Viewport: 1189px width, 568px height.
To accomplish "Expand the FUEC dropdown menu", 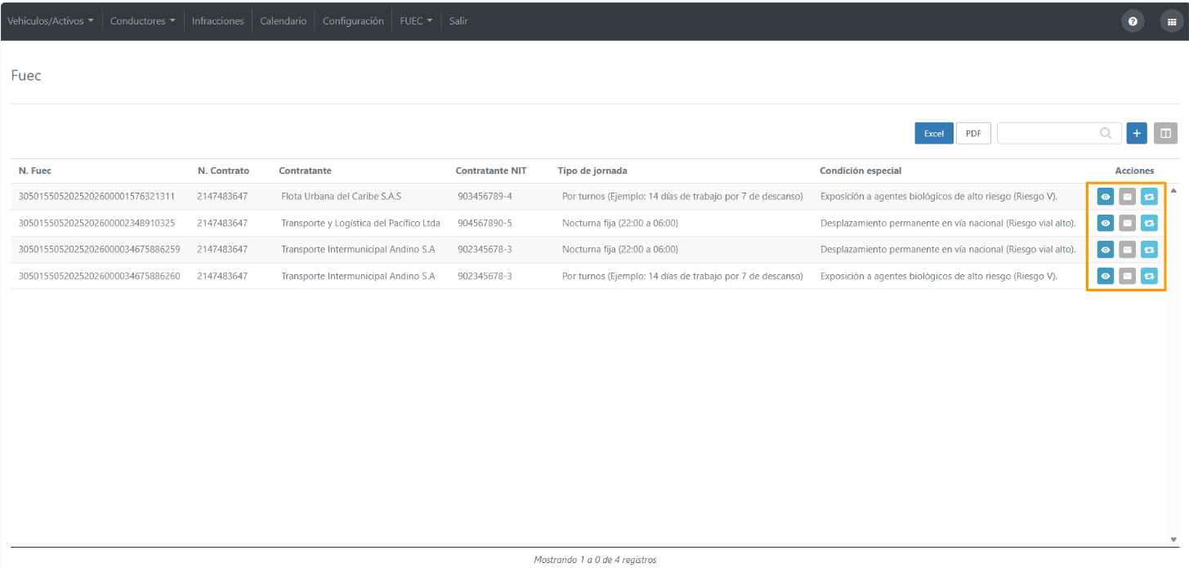I will (416, 21).
